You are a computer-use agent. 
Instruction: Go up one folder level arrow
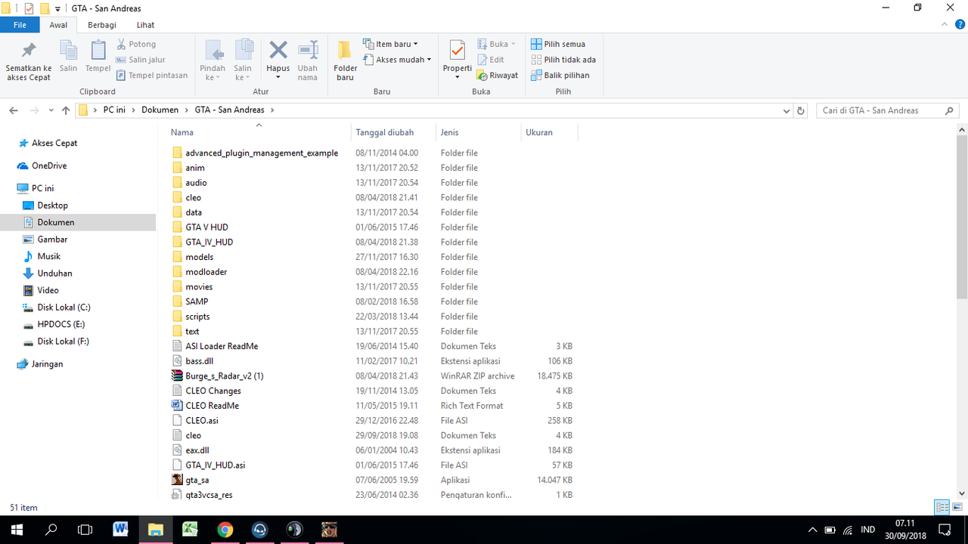coord(66,110)
